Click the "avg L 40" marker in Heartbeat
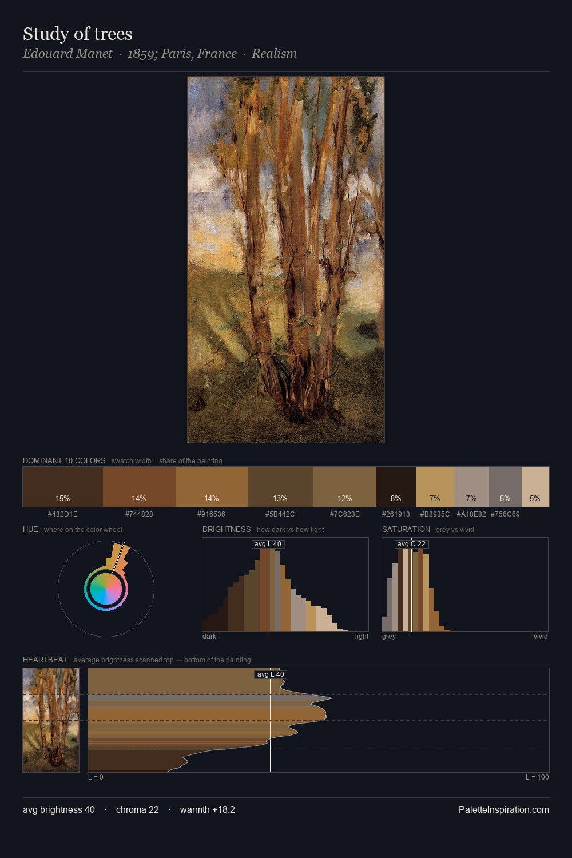 point(271,674)
